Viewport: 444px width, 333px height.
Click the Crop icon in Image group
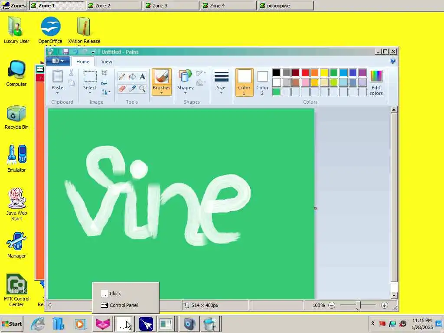coord(104,73)
